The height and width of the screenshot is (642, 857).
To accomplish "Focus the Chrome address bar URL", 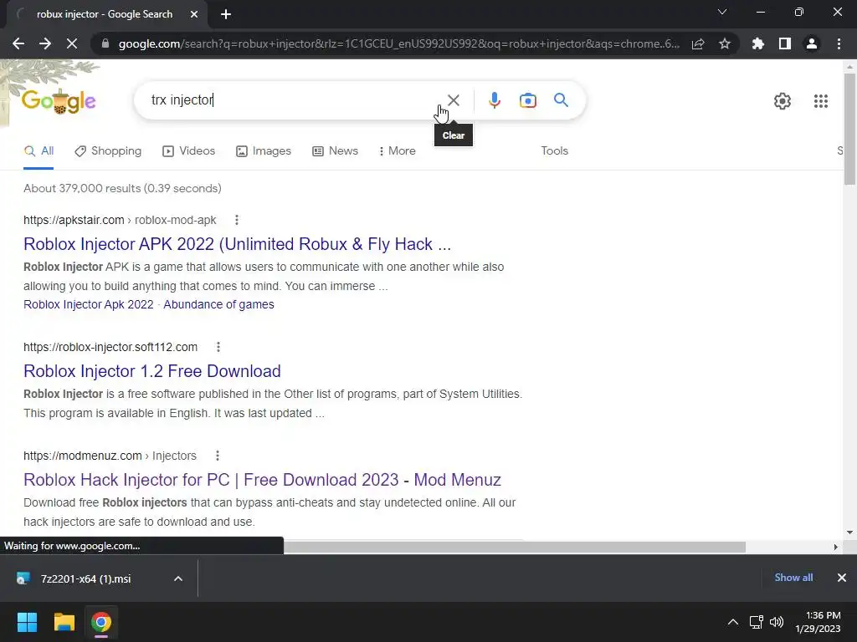I will tap(399, 43).
